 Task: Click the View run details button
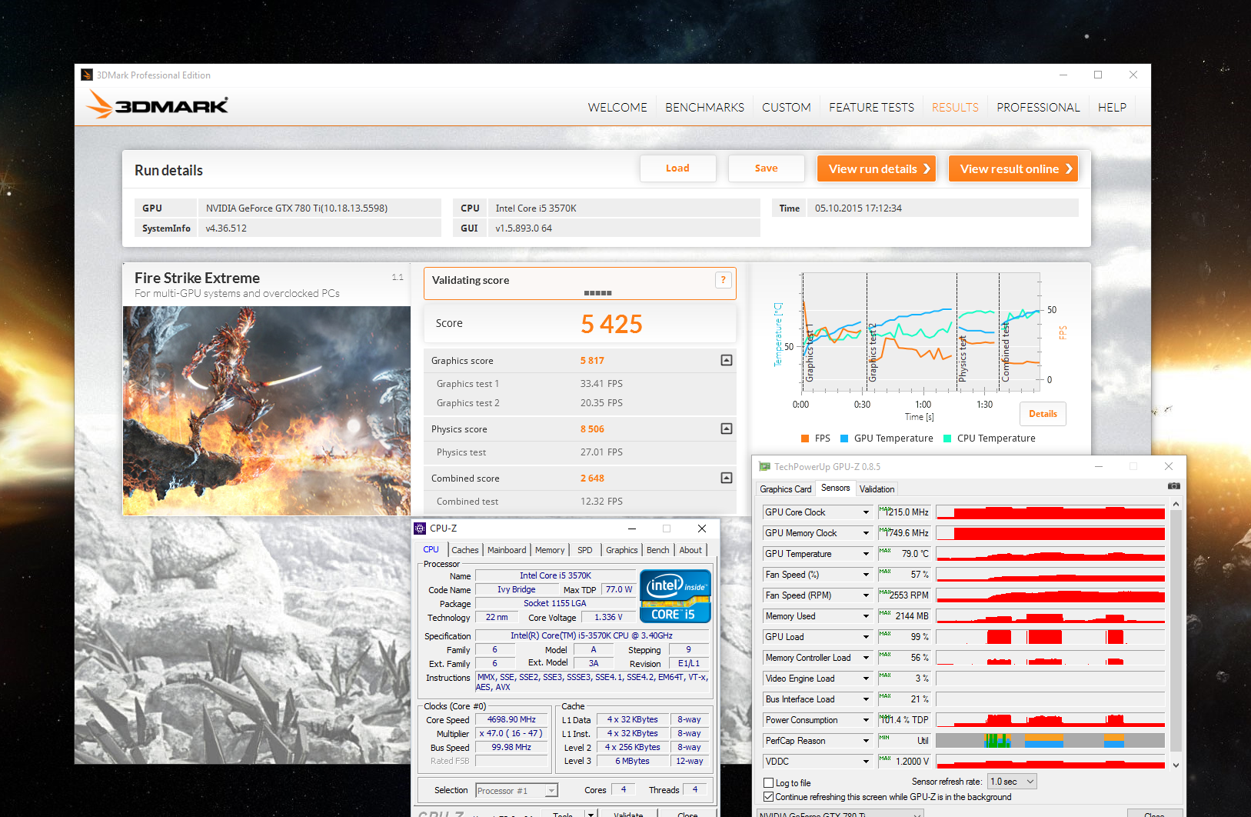pos(877,168)
